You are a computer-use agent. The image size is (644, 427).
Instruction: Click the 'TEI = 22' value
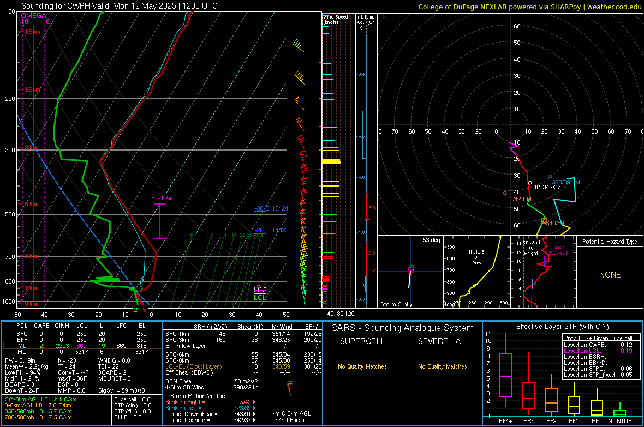click(x=109, y=366)
